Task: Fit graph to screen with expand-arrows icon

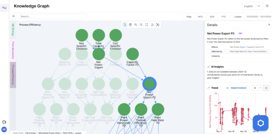Action: click(x=147, y=25)
